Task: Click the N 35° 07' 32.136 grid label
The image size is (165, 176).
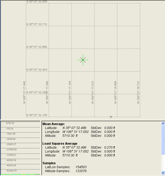Action: coord(37,115)
